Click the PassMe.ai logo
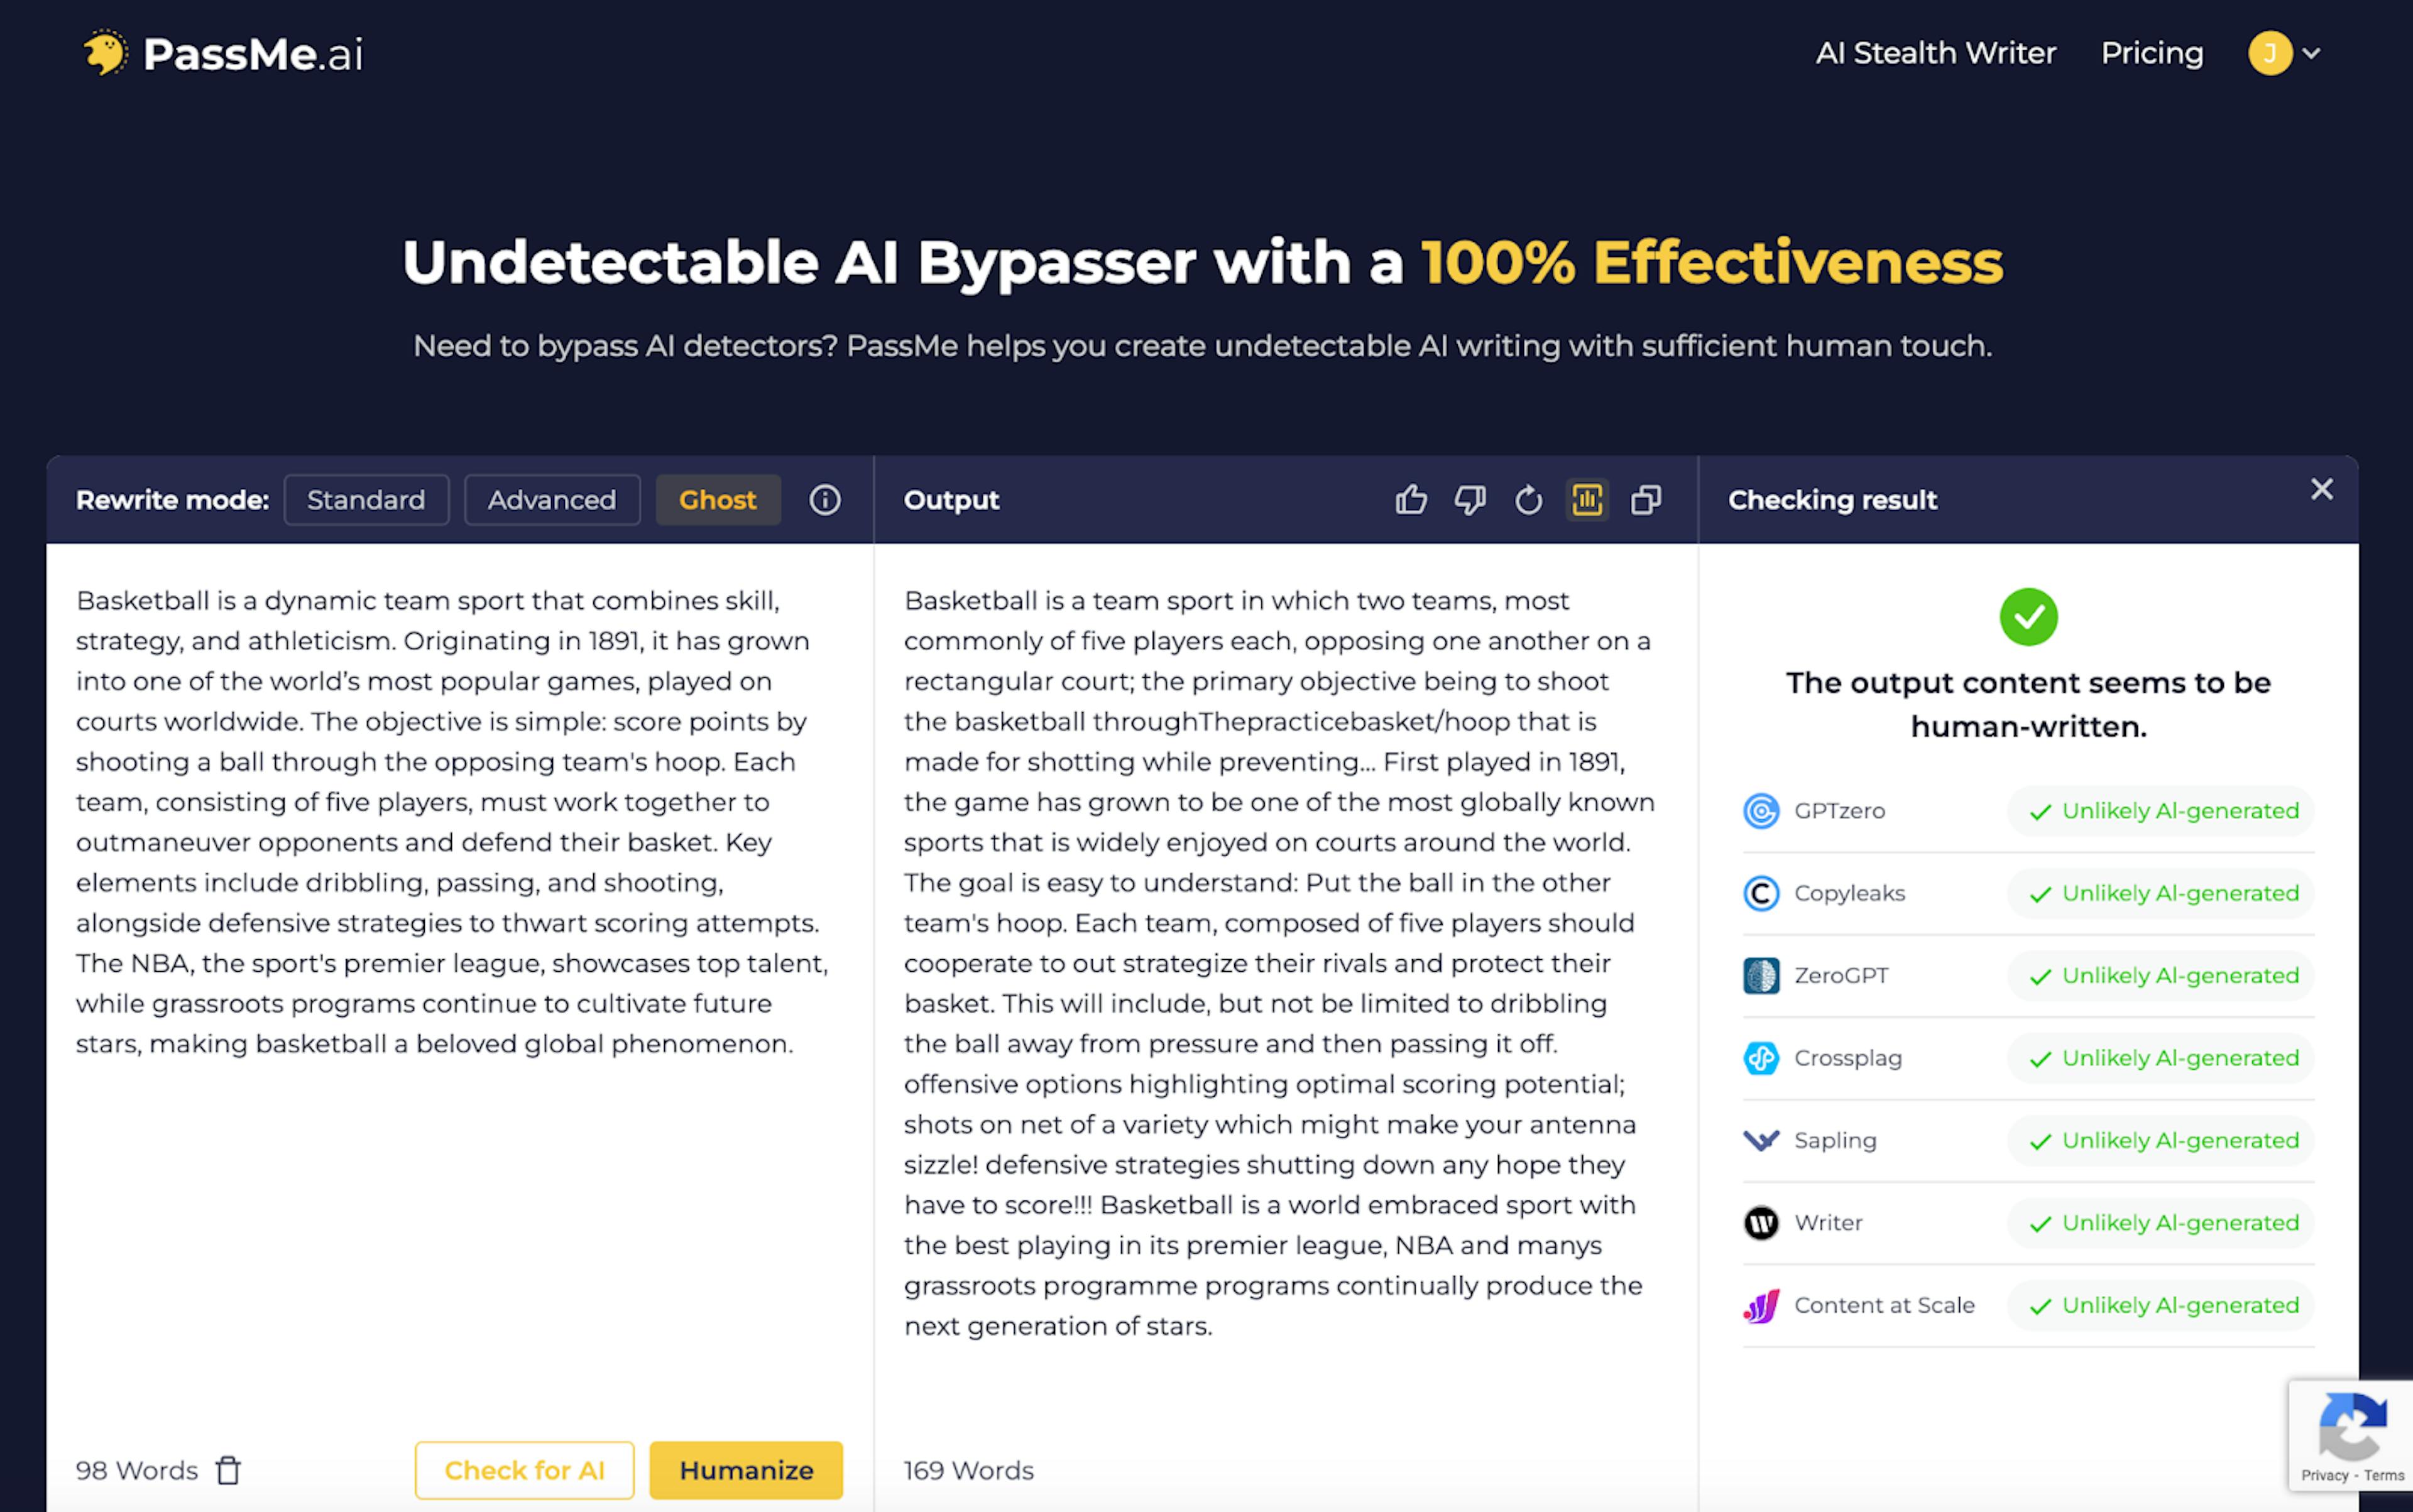 point(222,53)
